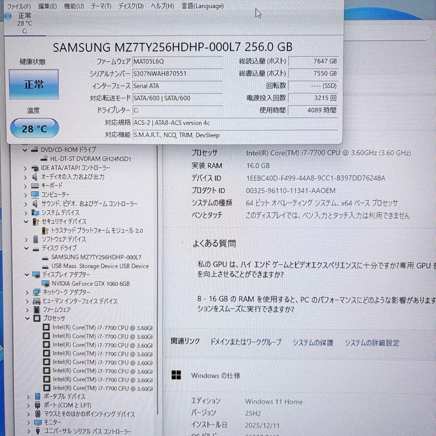Click the NVIDIA GeForce GTX 1060 device icon
The height and width of the screenshot is (436, 436).
coord(46,283)
